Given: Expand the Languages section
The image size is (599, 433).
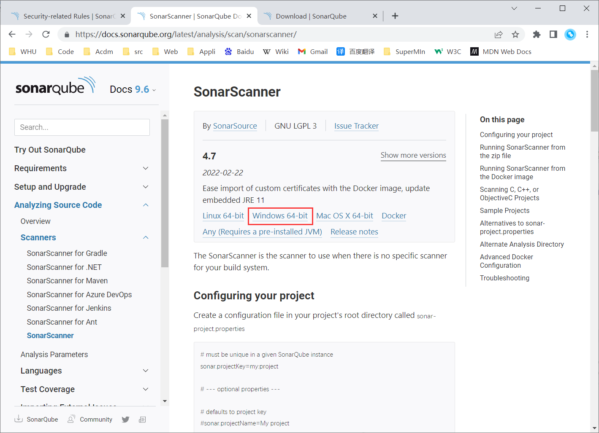Looking at the screenshot, I should click(85, 371).
